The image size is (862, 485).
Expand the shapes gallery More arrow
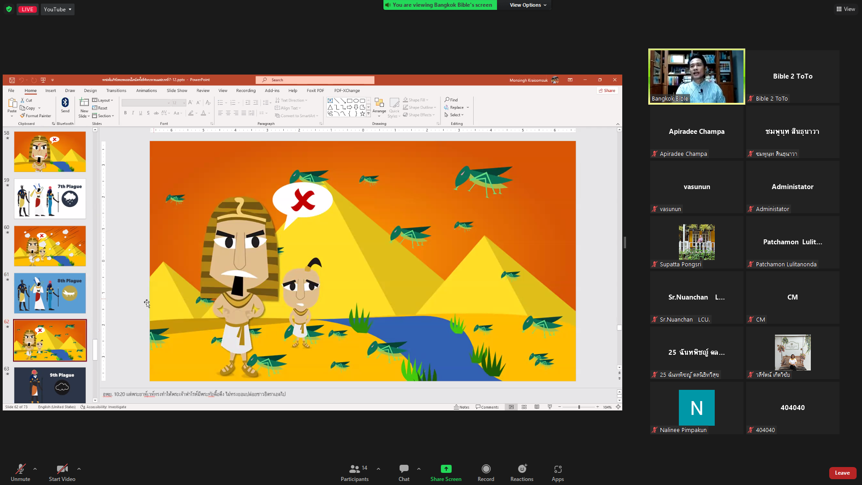(369, 114)
